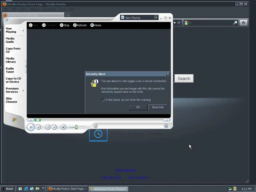The image size is (256, 192).
Task: Skip to the previous track
Action: coord(48,127)
